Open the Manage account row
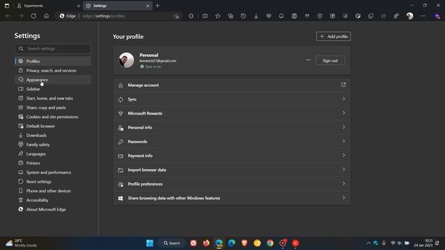Viewport: 445px width, 250px height. point(232,85)
